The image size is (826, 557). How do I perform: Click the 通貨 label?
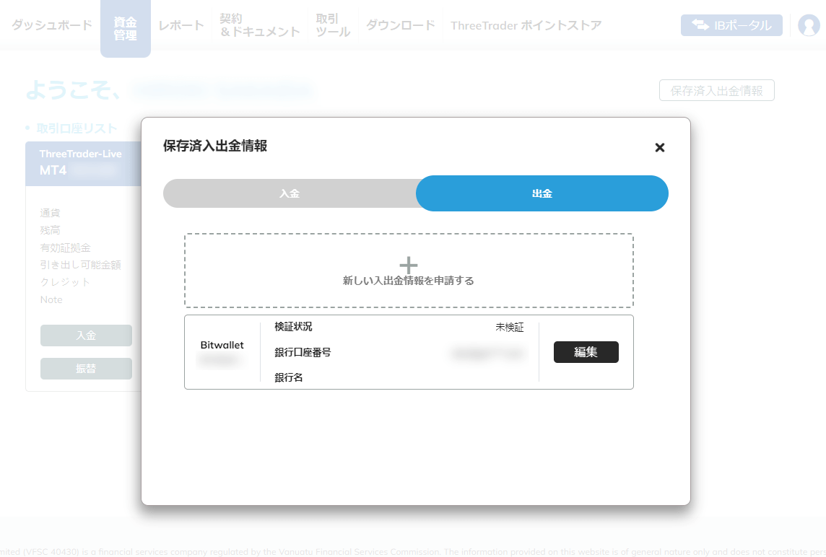coord(50,213)
